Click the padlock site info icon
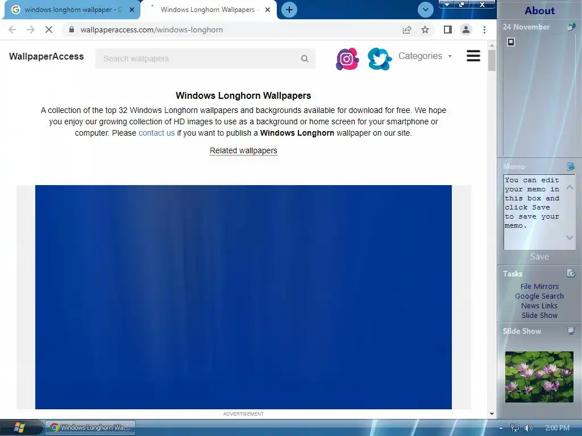The image size is (582, 436). pyautogui.click(x=72, y=30)
